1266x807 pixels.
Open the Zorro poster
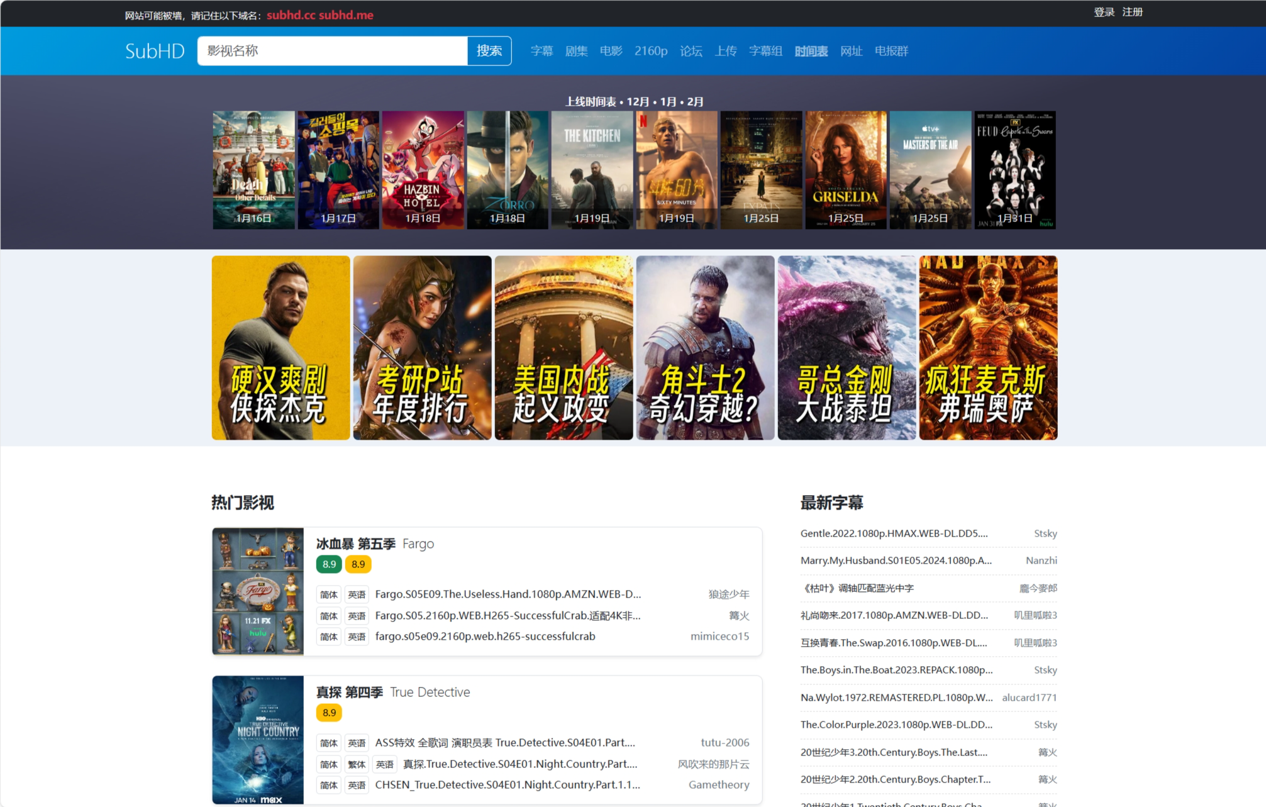(x=508, y=170)
